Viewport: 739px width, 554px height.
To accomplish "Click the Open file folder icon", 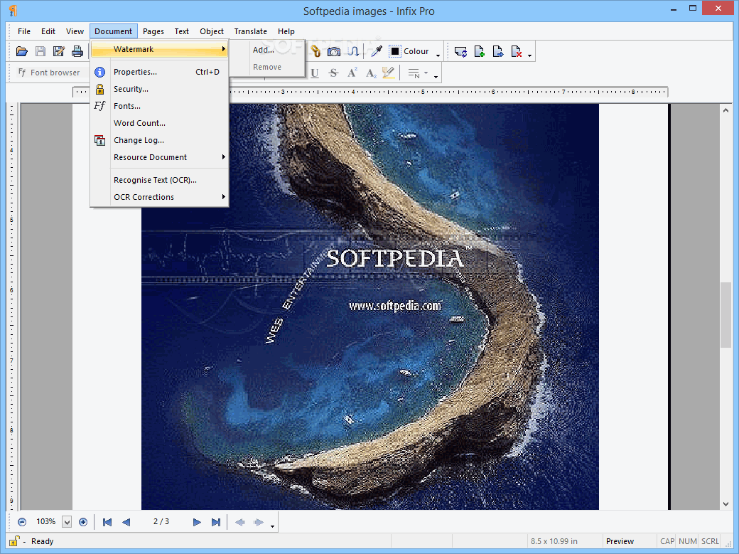I will point(22,51).
